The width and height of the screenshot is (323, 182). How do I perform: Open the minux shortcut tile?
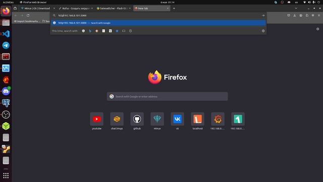tap(157, 121)
